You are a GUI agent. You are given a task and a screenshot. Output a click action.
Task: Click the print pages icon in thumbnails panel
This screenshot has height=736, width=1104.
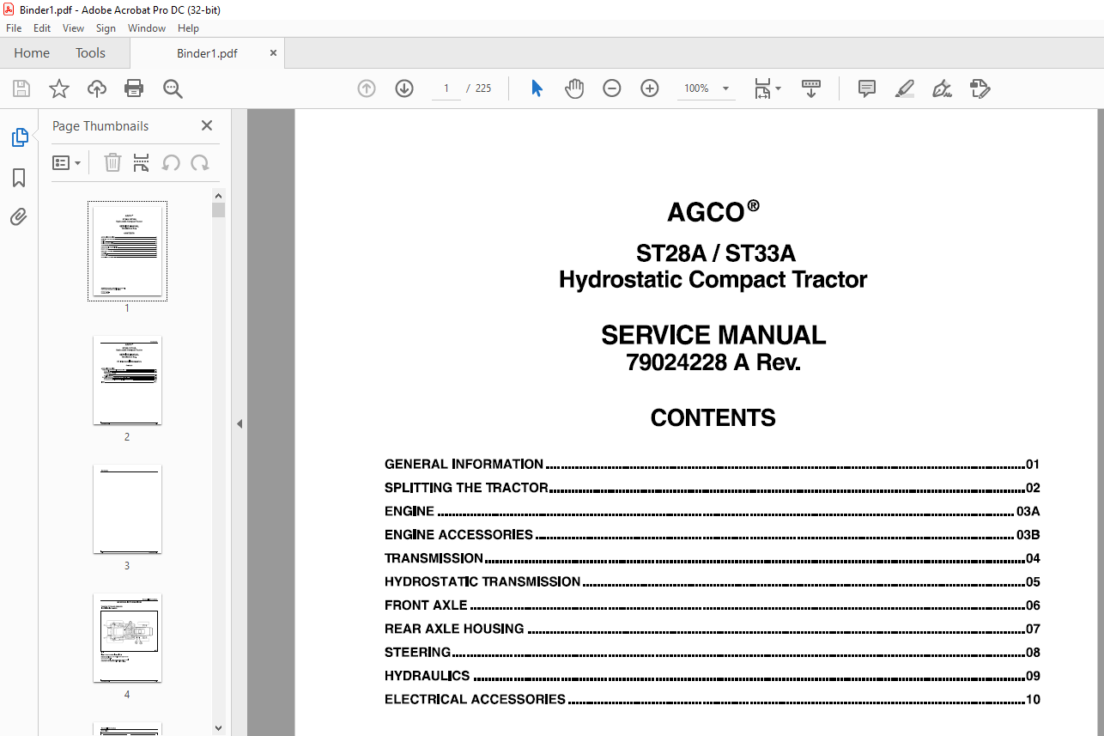142,162
